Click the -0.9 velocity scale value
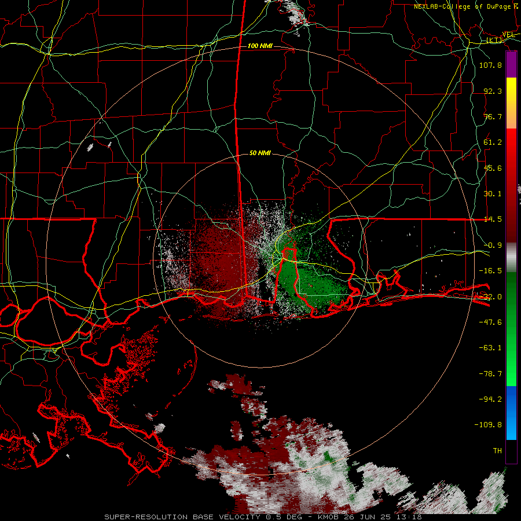This screenshot has height=521, width=521. 493,245
